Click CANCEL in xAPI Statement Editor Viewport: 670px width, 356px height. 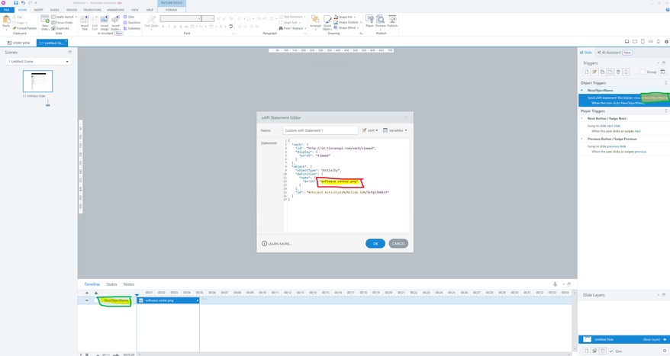[398, 243]
